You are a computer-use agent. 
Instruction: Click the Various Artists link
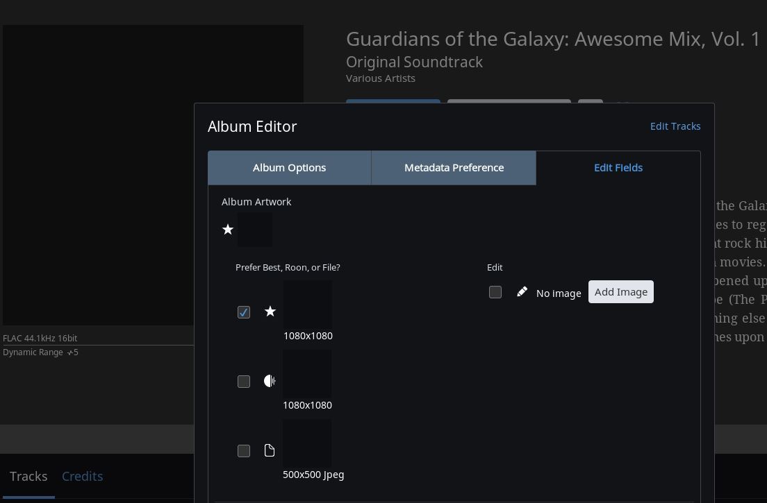pyautogui.click(x=381, y=78)
